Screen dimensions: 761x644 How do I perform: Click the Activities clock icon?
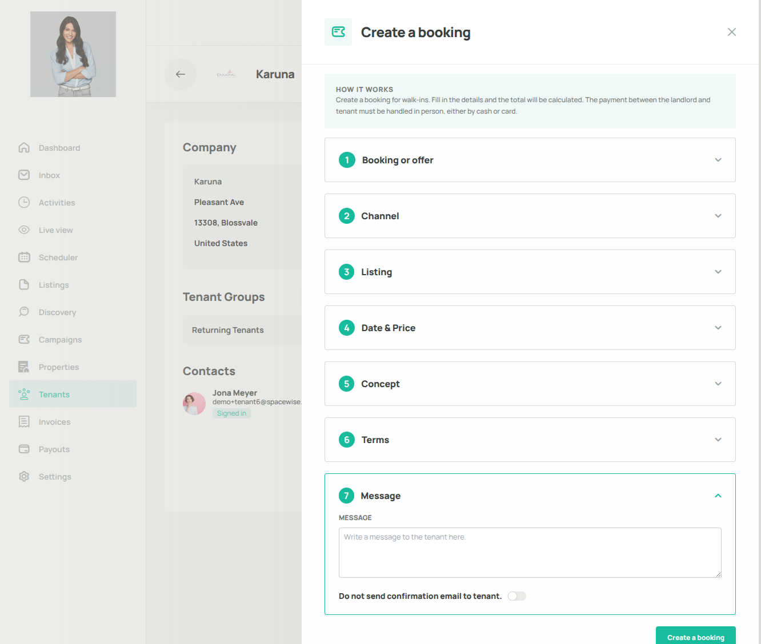coord(24,203)
